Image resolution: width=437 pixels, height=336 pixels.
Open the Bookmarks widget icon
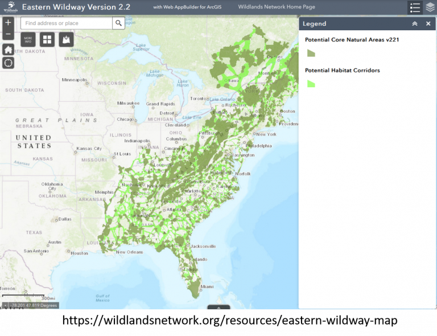coord(67,40)
